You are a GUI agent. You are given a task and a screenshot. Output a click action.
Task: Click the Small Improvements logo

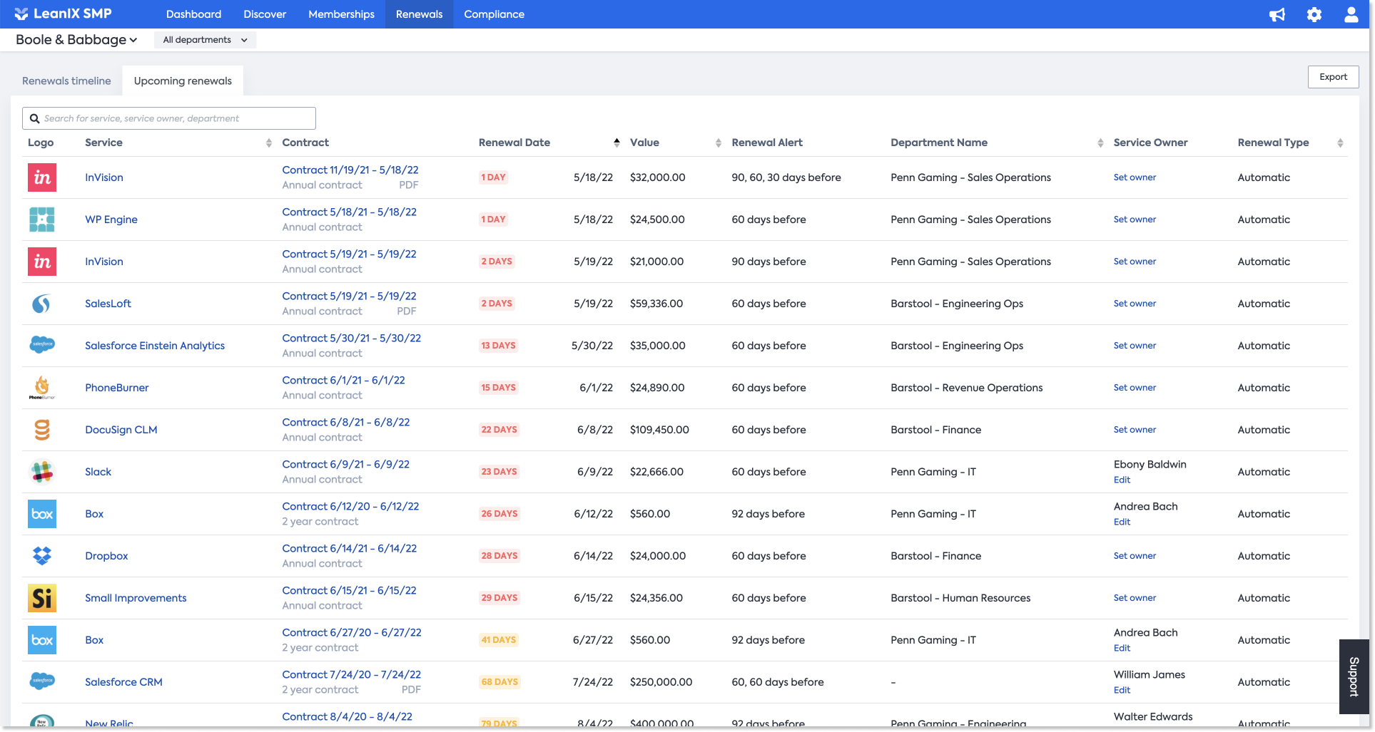click(42, 598)
